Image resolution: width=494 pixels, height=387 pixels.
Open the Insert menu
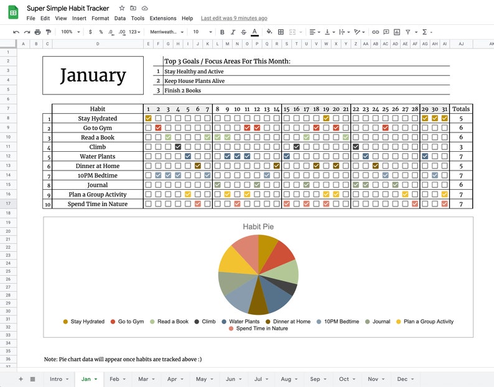point(79,18)
